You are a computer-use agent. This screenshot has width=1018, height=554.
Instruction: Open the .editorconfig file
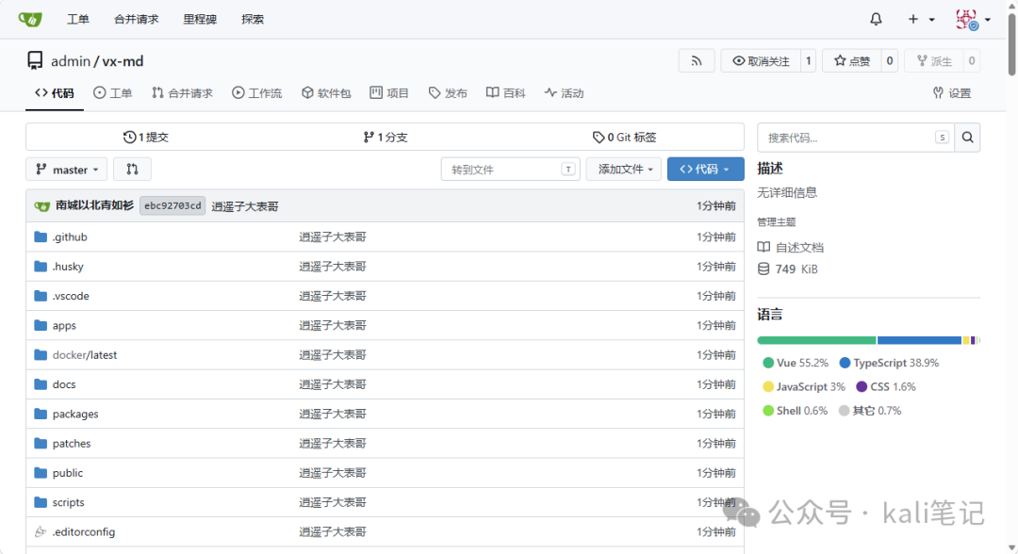(x=84, y=532)
